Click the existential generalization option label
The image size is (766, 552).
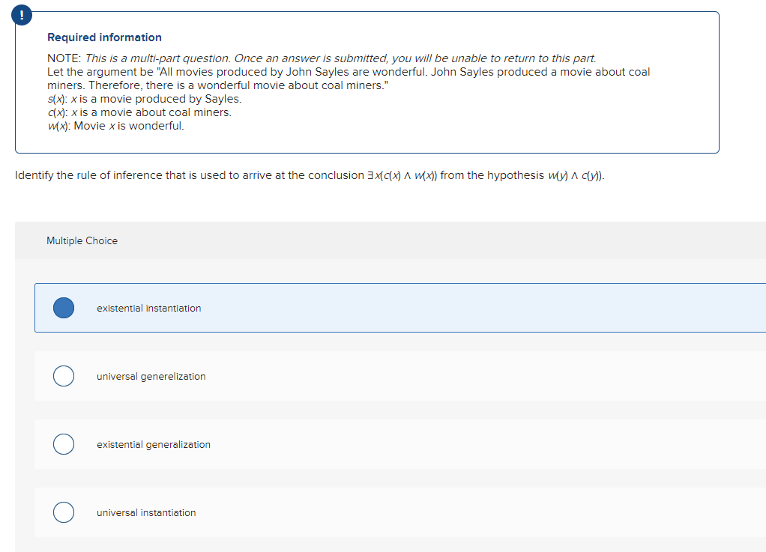(154, 444)
